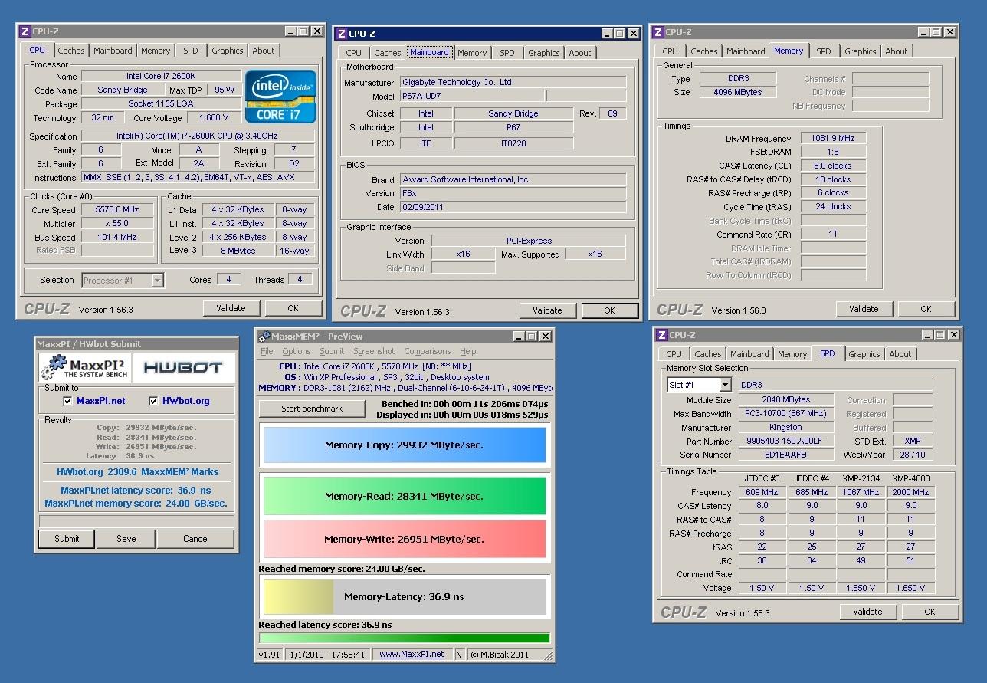Click Validate in the SPD window
The image size is (987, 683).
pyautogui.click(x=867, y=612)
